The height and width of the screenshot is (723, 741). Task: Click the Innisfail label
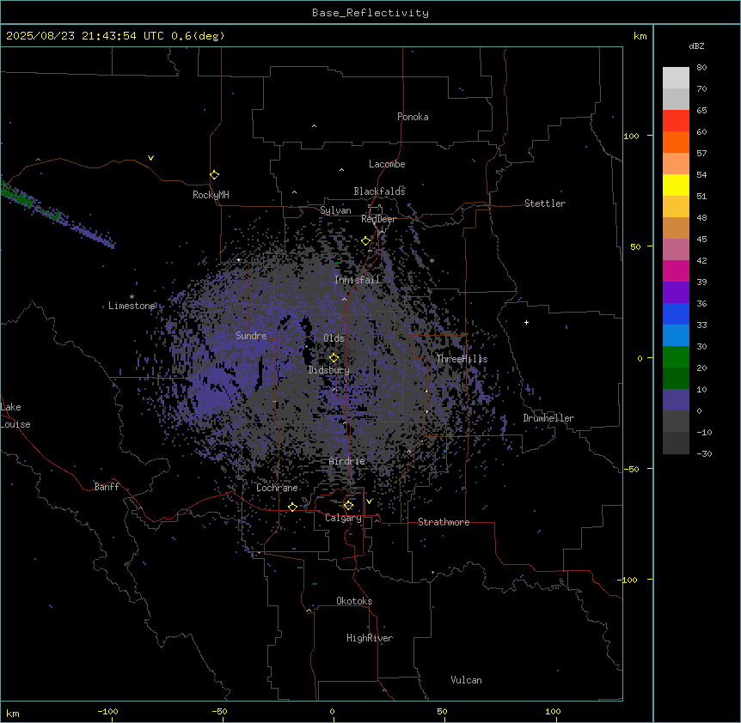click(357, 280)
